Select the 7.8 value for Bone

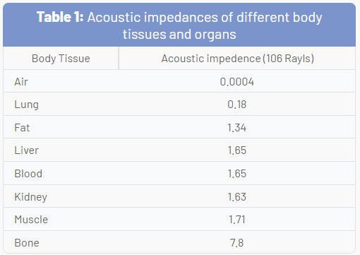(x=236, y=243)
